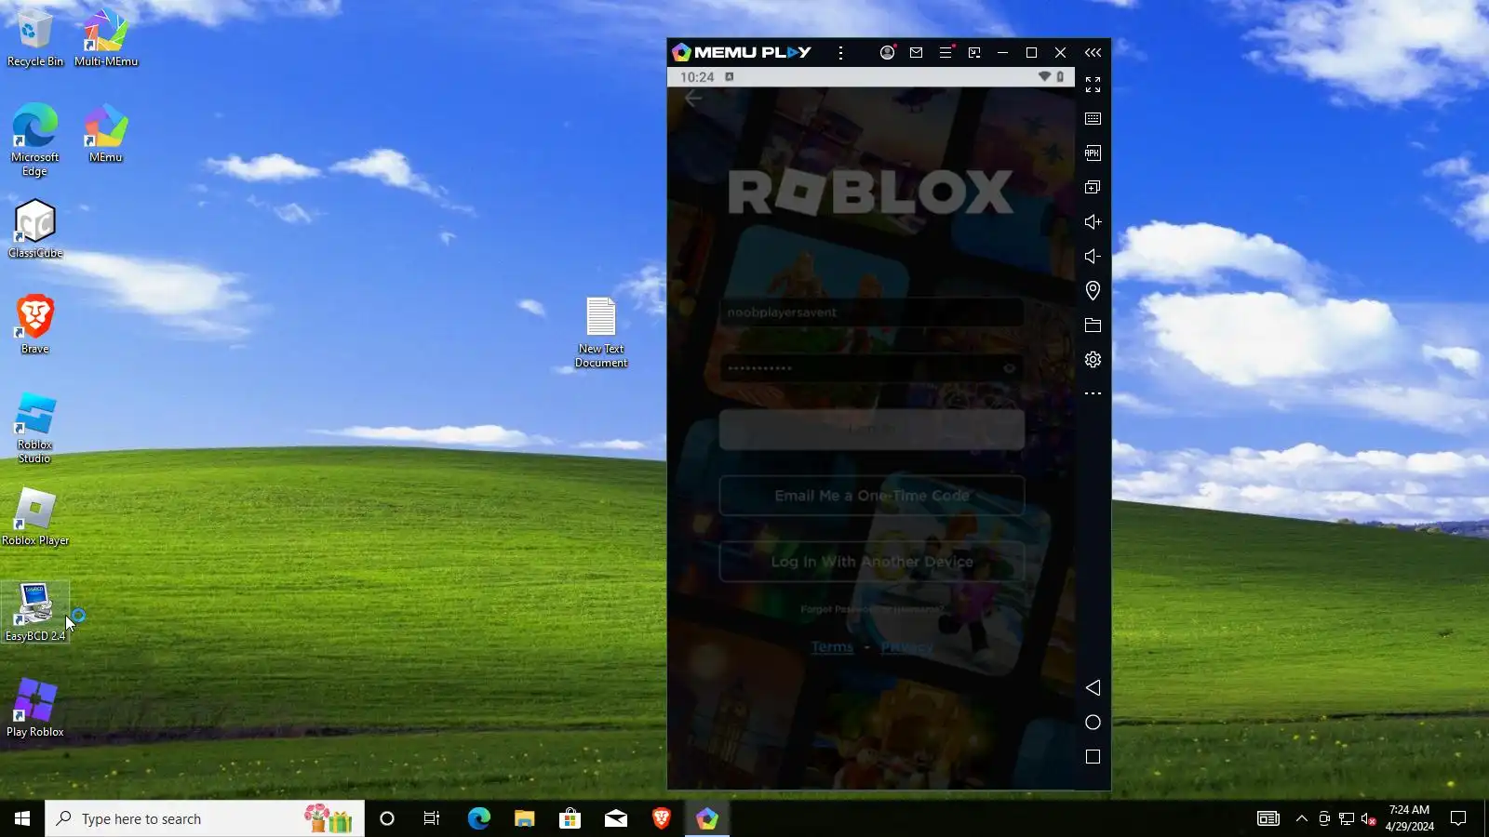Open the Windows Start menu
1489x837 pixels.
tap(22, 818)
